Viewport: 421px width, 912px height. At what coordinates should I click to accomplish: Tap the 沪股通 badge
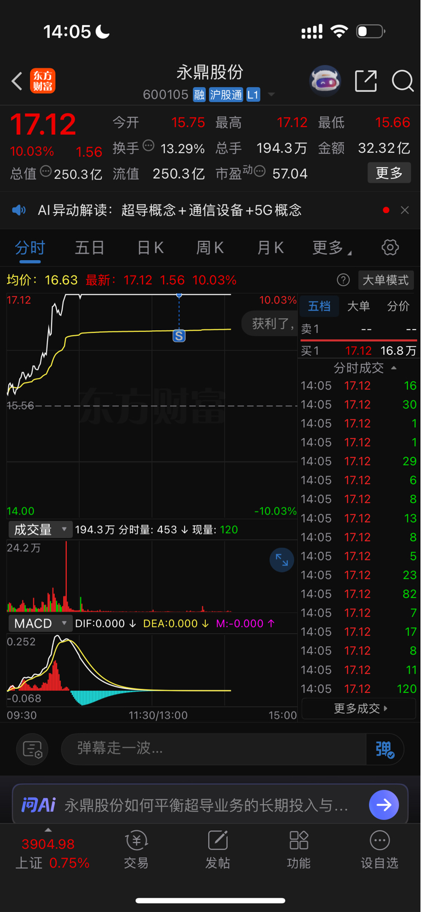[x=226, y=95]
